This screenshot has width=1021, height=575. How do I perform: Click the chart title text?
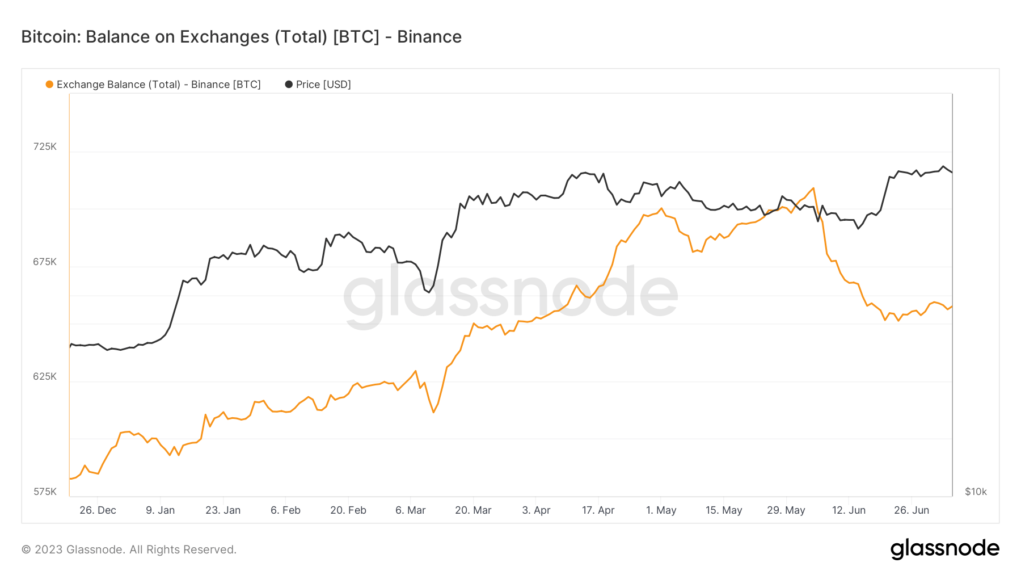(x=241, y=37)
